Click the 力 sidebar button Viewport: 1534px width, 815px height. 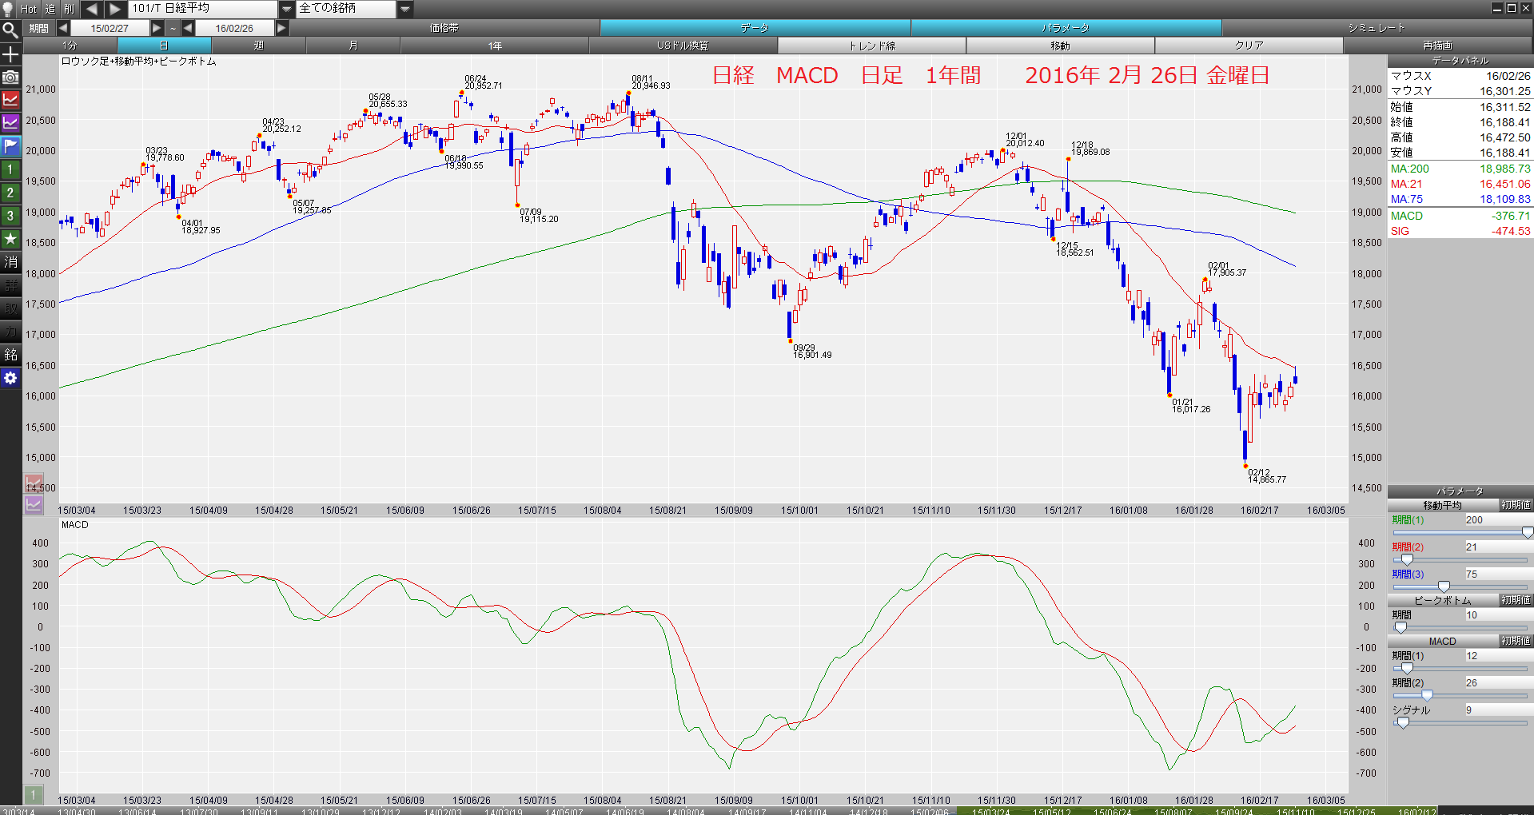pyautogui.click(x=10, y=332)
